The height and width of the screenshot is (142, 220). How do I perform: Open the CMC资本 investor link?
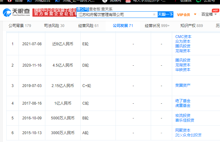click(x=183, y=37)
